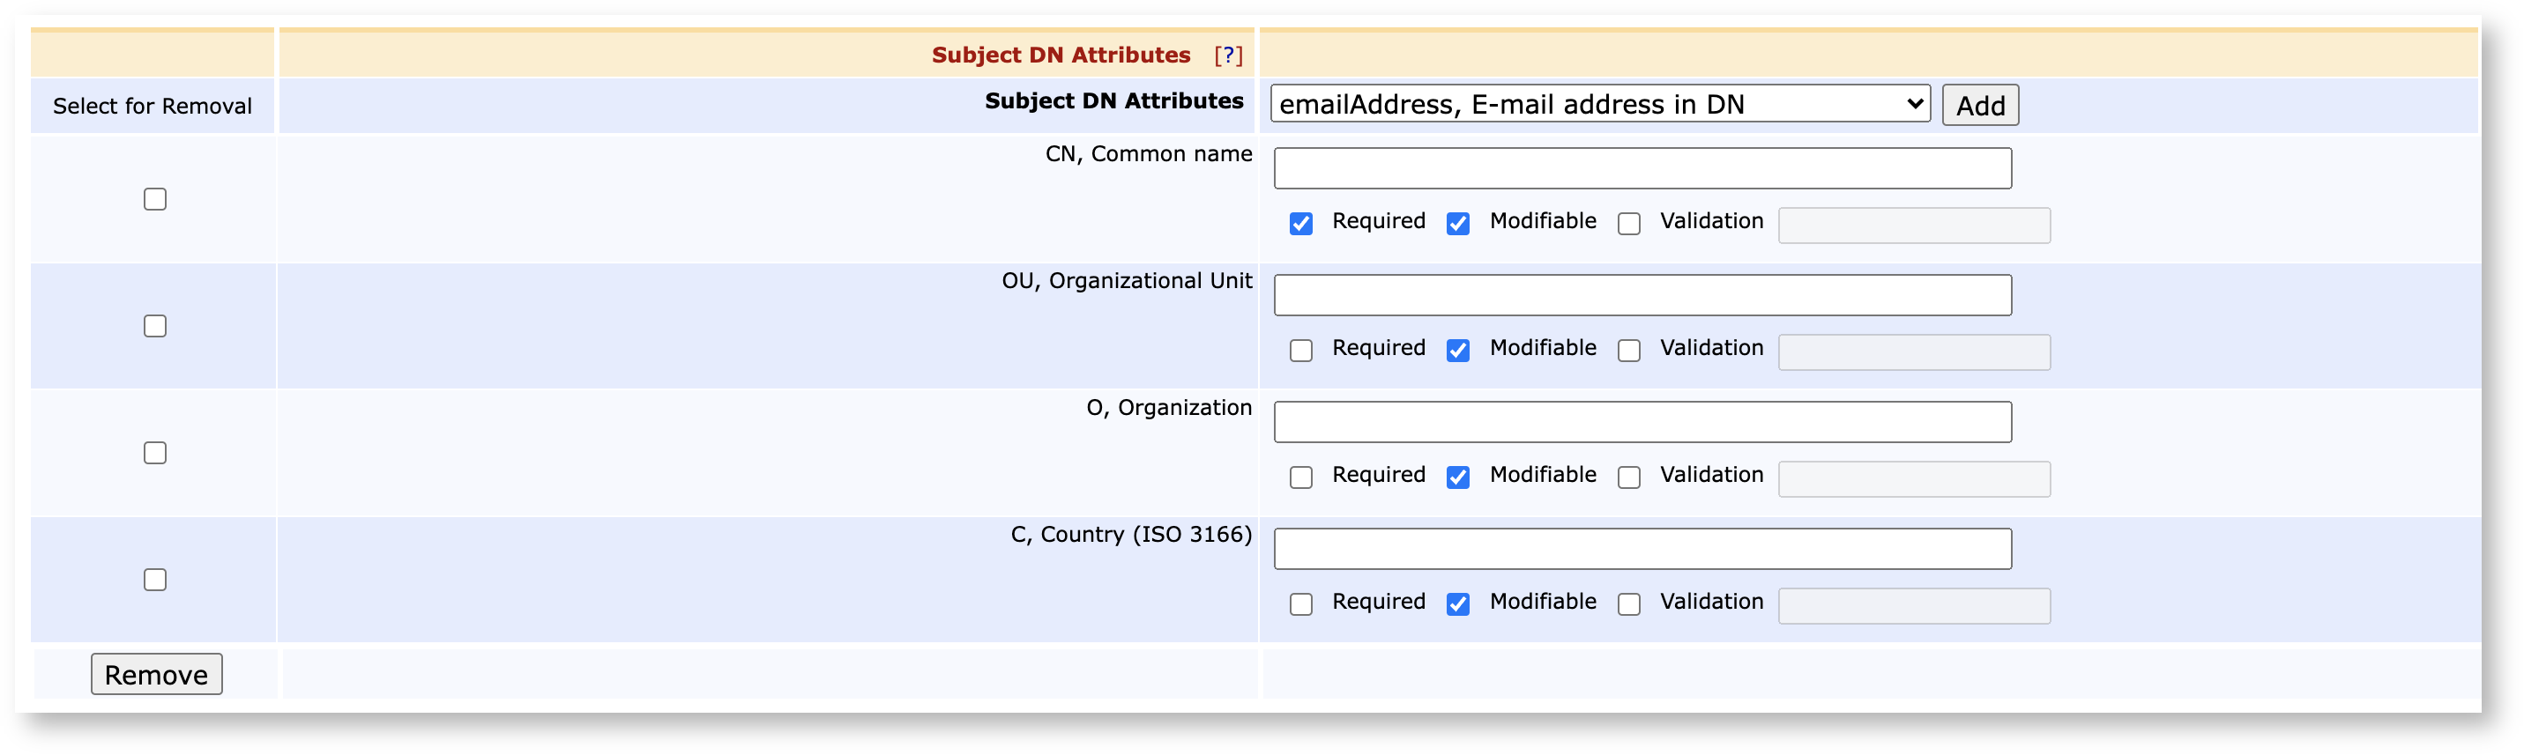Viewport: 2524px width, 755px height.
Task: Uncheck Modifiable for CN, Common name
Action: pos(1457,223)
